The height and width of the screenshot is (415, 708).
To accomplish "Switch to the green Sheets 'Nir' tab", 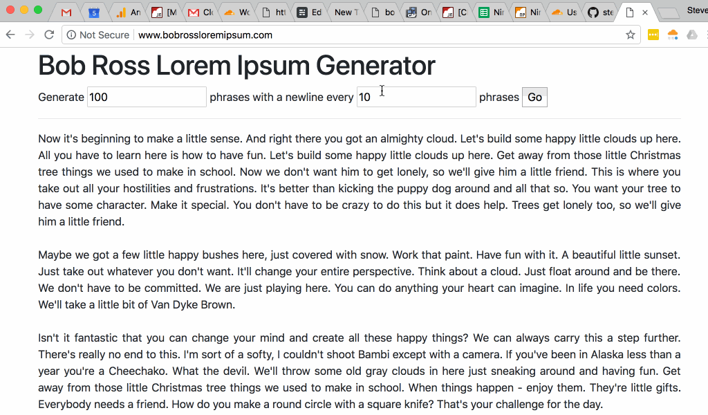I will [x=492, y=12].
